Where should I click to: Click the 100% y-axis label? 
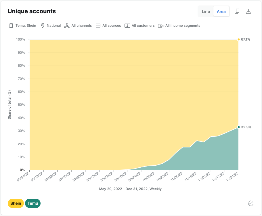point(20,39)
